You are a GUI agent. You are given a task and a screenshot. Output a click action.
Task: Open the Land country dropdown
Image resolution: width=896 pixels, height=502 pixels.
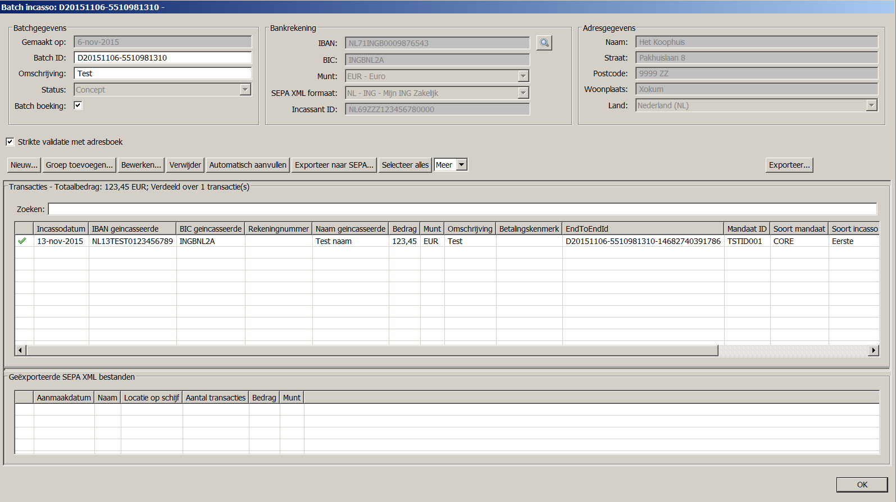pos(871,105)
